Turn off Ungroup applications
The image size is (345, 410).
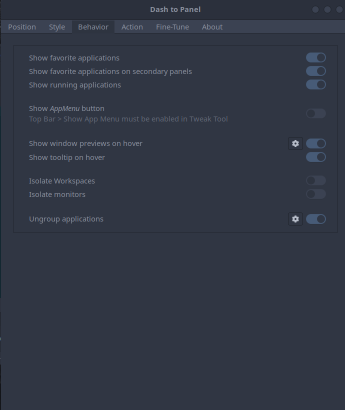click(315, 219)
